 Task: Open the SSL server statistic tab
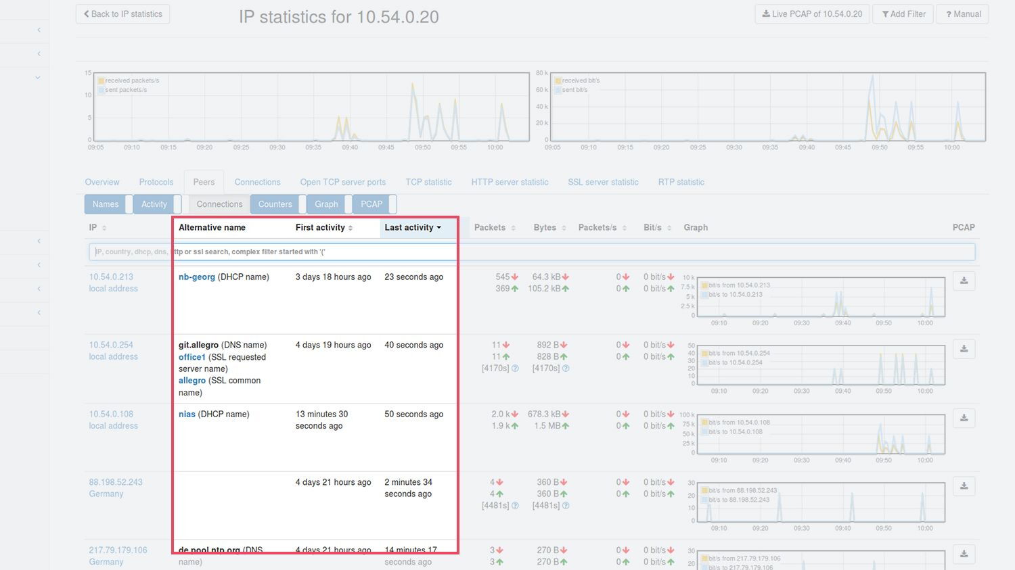(x=603, y=183)
